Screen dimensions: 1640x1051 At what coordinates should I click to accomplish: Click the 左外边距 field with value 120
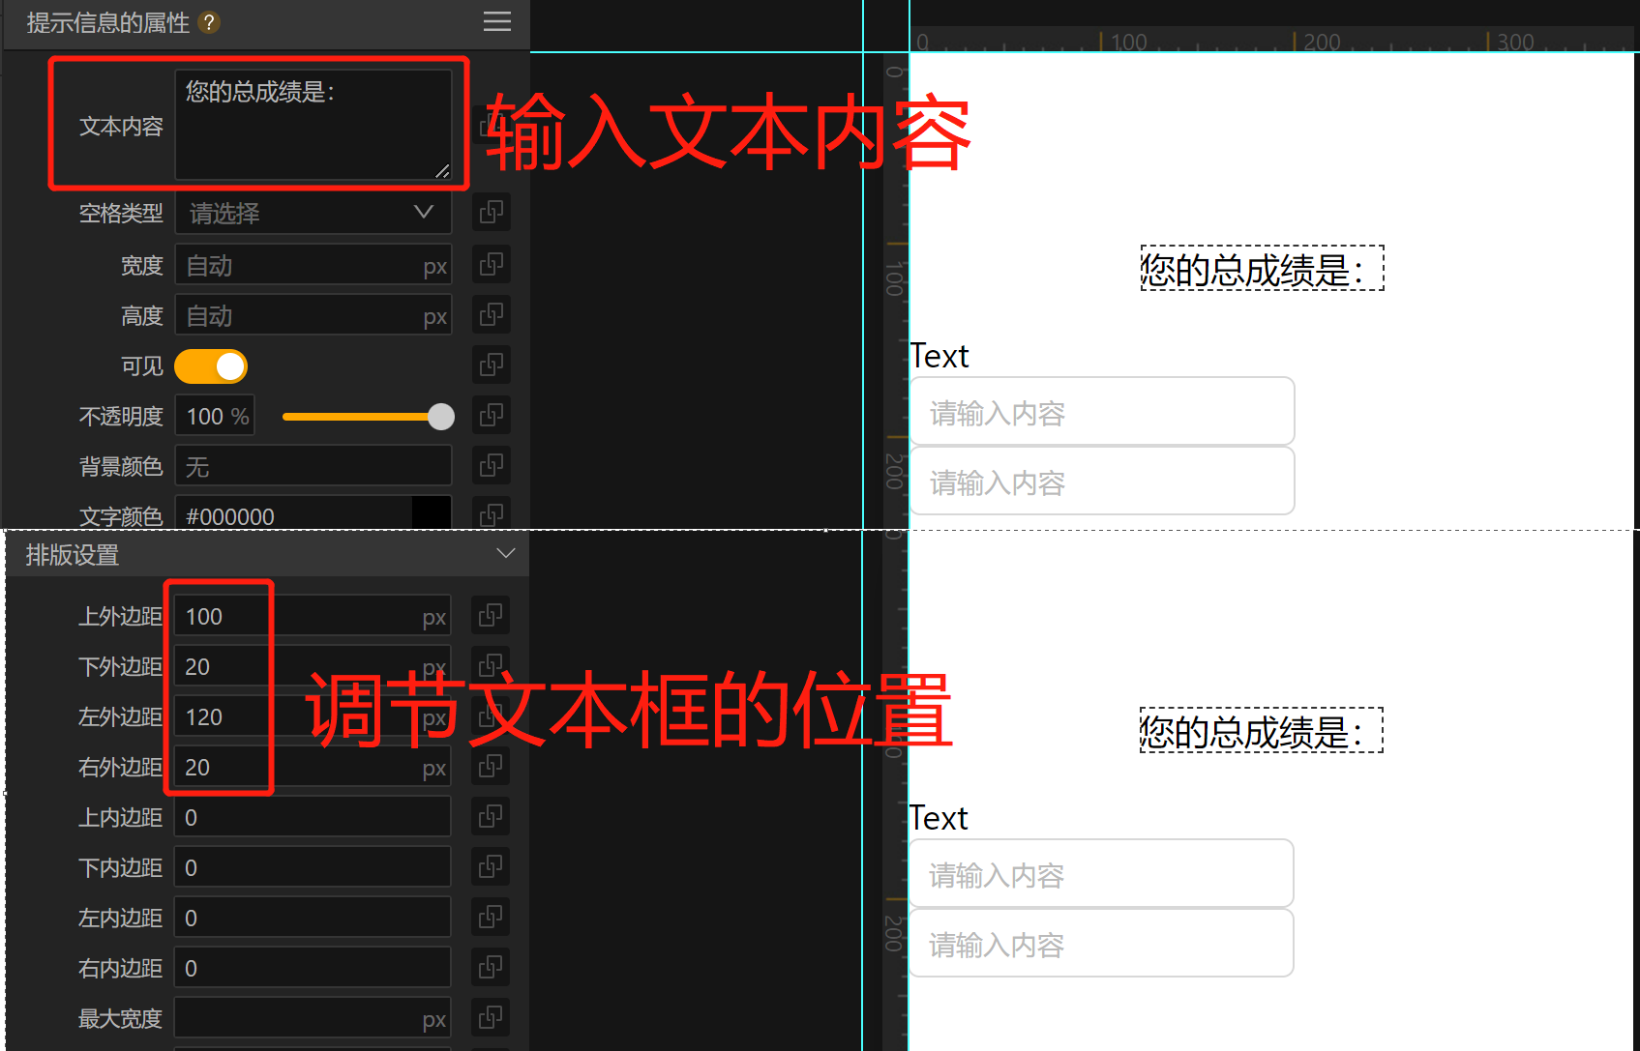tap(313, 716)
